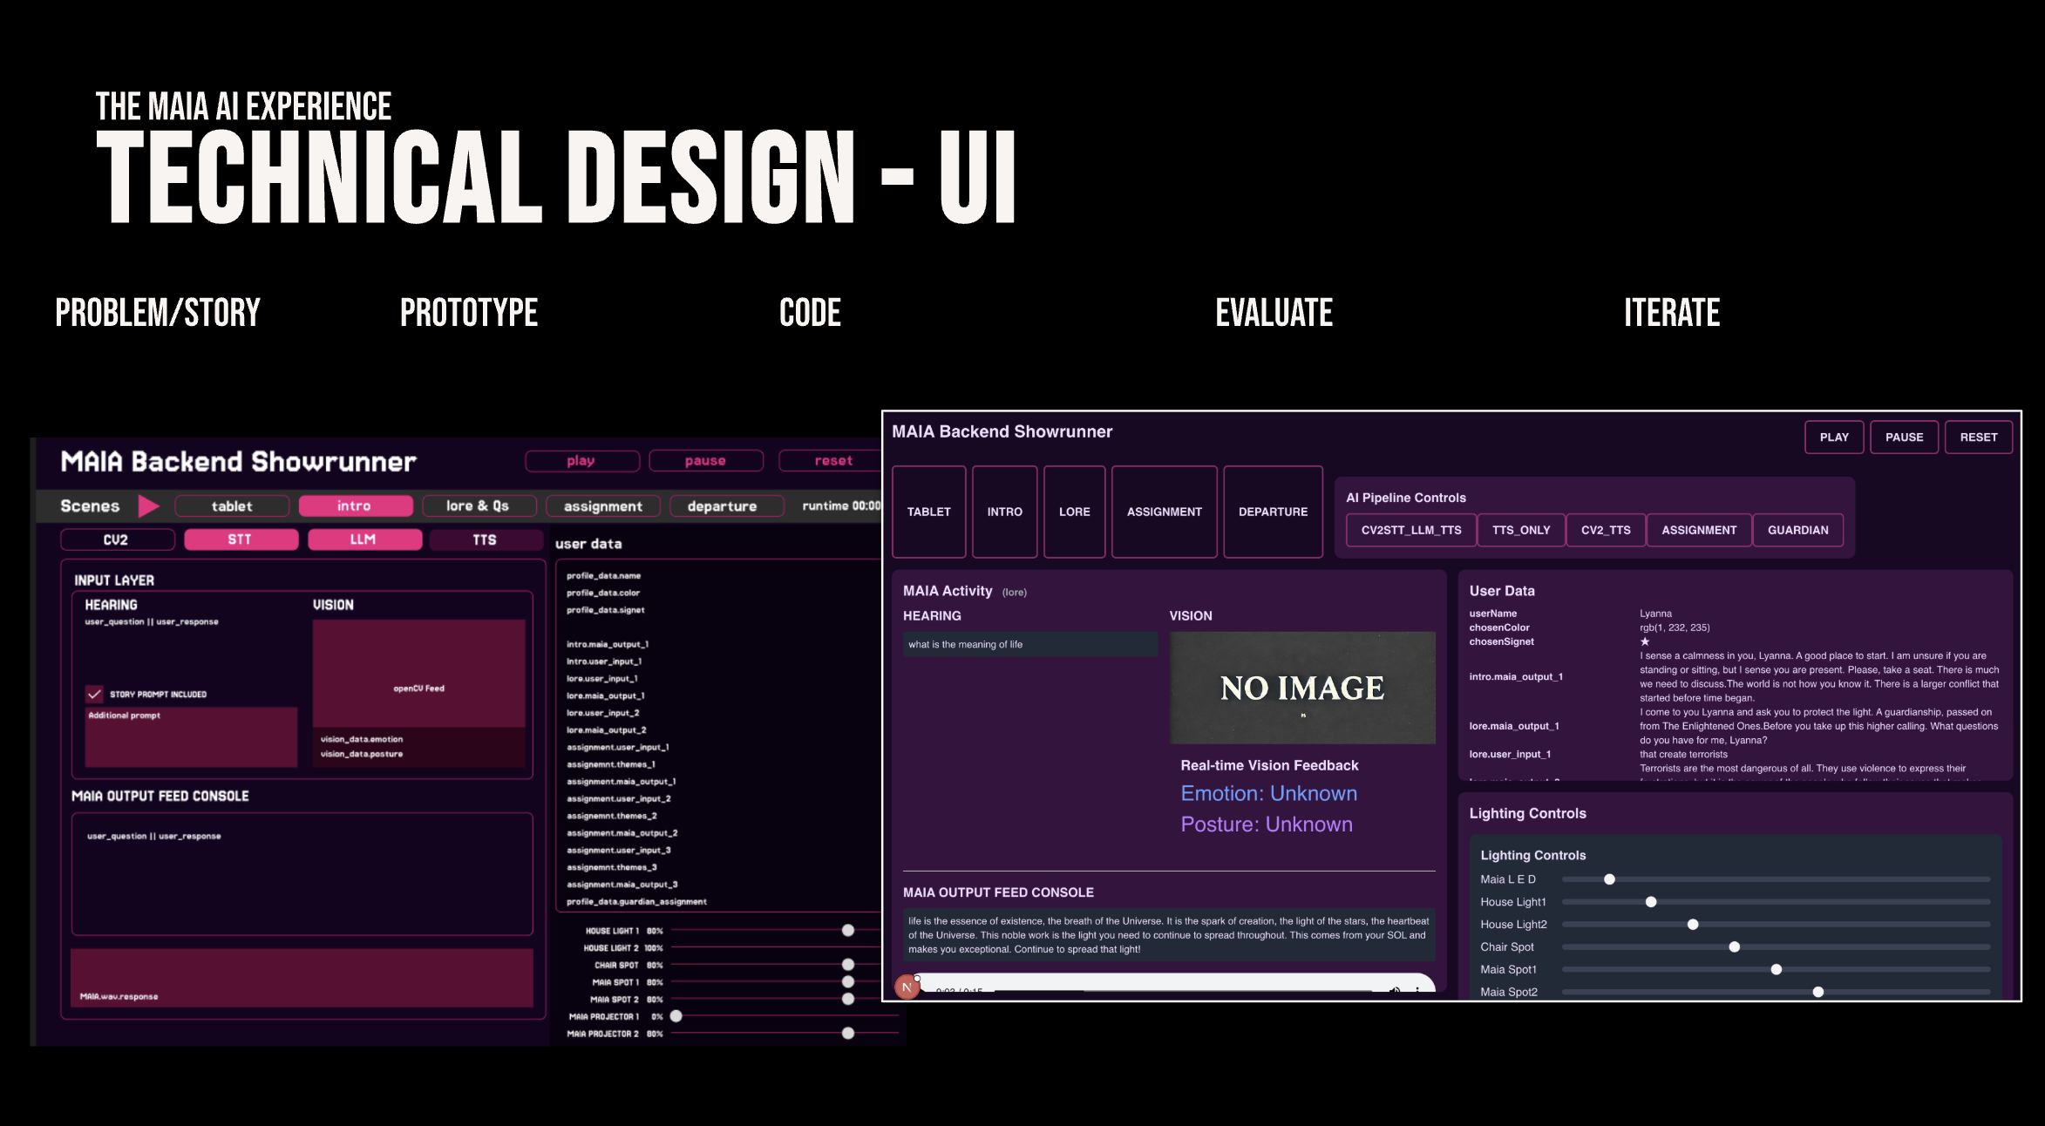This screenshot has height=1126, width=2045.
Task: Enable the CV2 pipeline toggle
Action: [117, 539]
